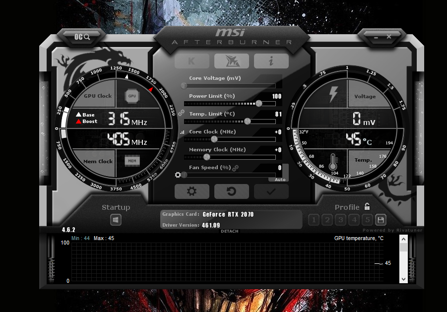
Task: Click the lightning bolt voltage icon
Action: (333, 94)
